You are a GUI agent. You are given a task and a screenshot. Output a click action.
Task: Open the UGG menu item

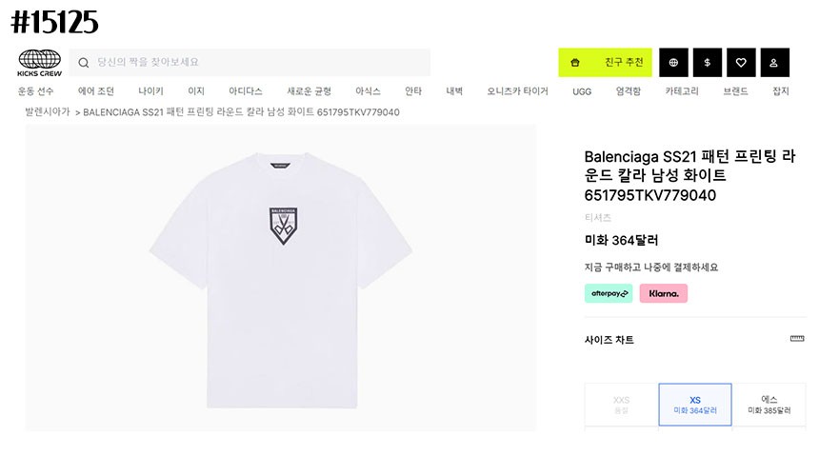pyautogui.click(x=582, y=91)
